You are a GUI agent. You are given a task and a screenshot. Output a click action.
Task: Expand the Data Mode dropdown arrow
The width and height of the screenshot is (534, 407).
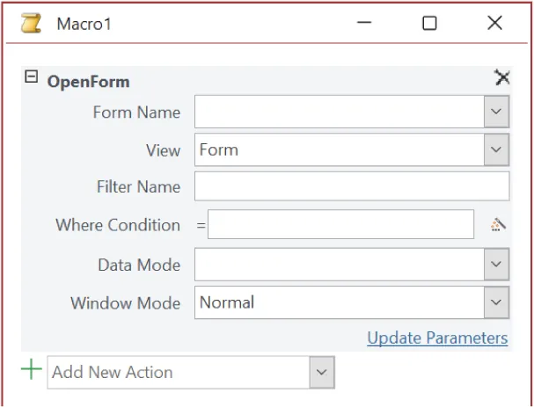click(x=496, y=265)
